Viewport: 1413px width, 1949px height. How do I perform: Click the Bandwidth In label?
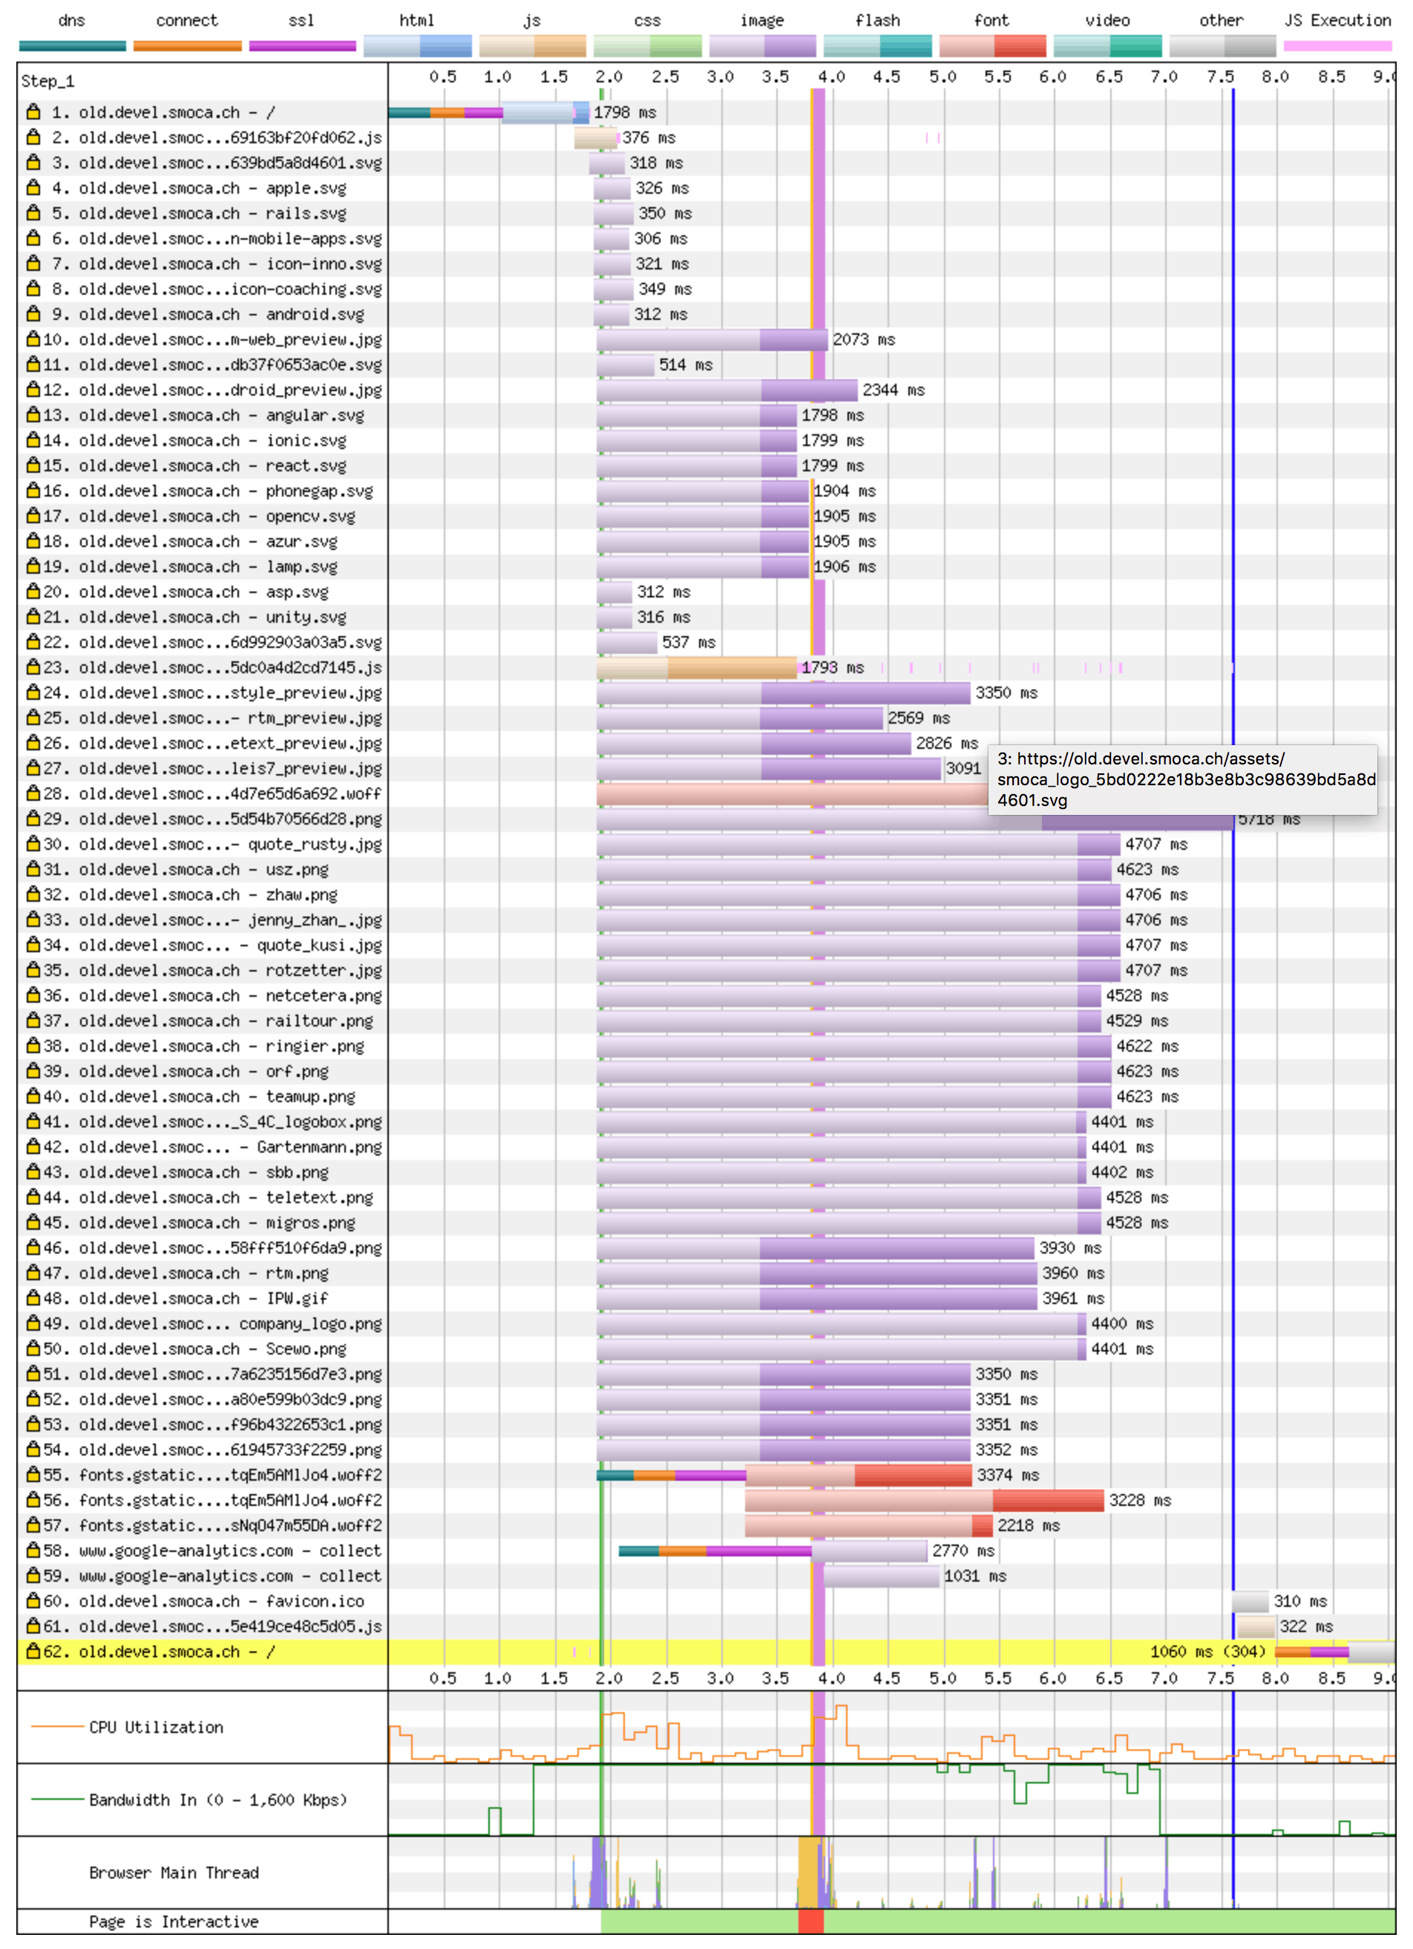click(x=218, y=1800)
